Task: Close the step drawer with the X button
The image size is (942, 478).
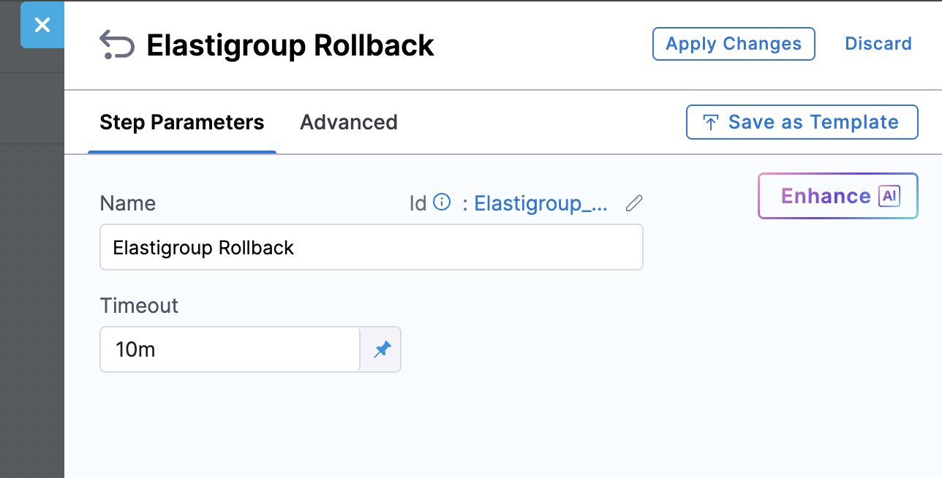Action: [x=42, y=25]
